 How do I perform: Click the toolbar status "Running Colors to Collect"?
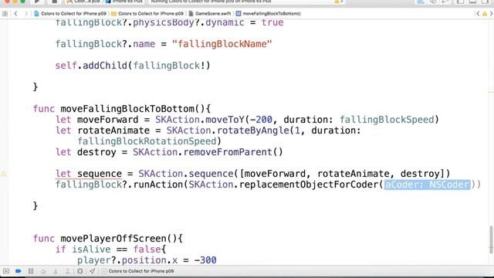(211, 2)
